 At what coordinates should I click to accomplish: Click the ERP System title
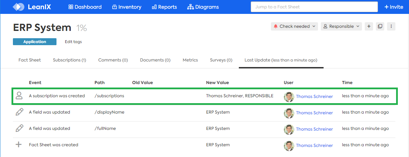(x=42, y=27)
